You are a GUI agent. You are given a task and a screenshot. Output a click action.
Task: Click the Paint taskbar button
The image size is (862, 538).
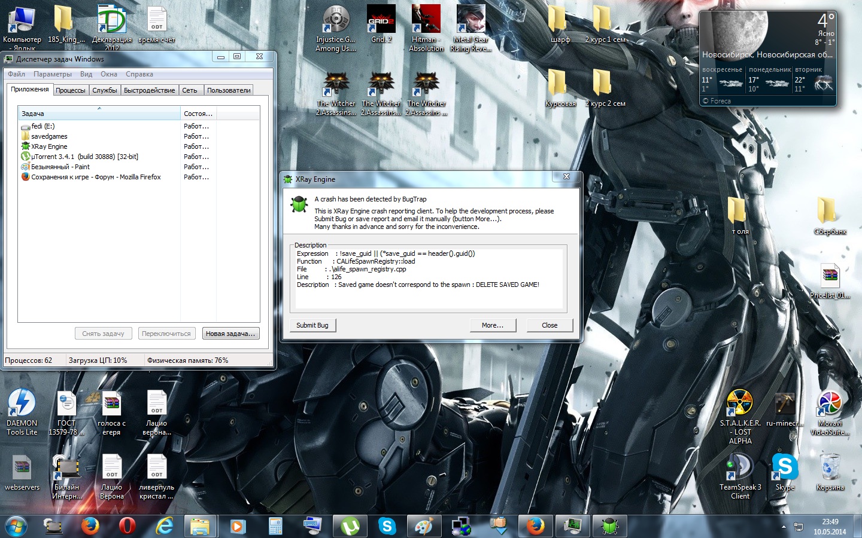(x=424, y=526)
